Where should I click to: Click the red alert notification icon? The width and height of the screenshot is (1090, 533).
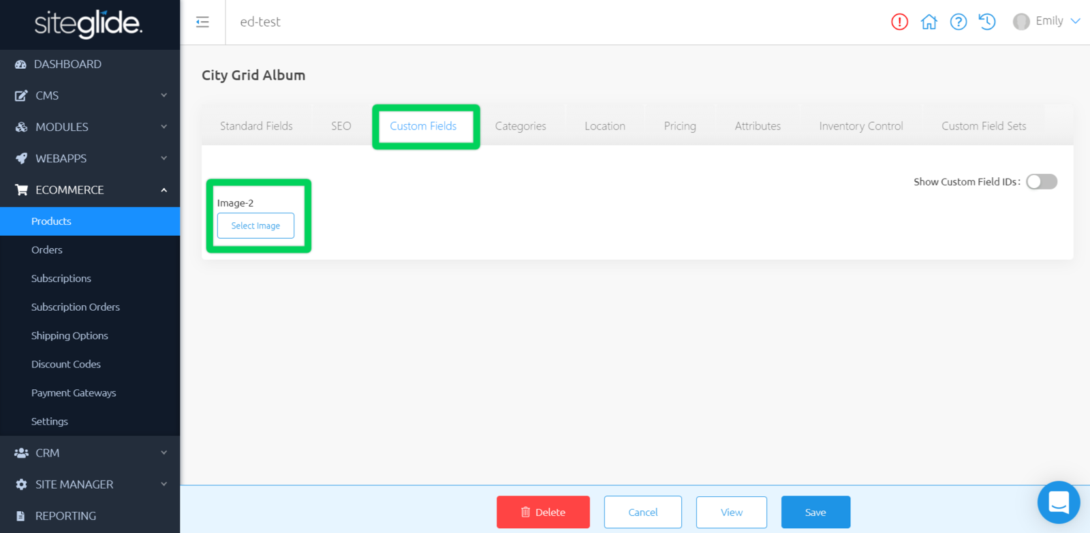pos(899,22)
